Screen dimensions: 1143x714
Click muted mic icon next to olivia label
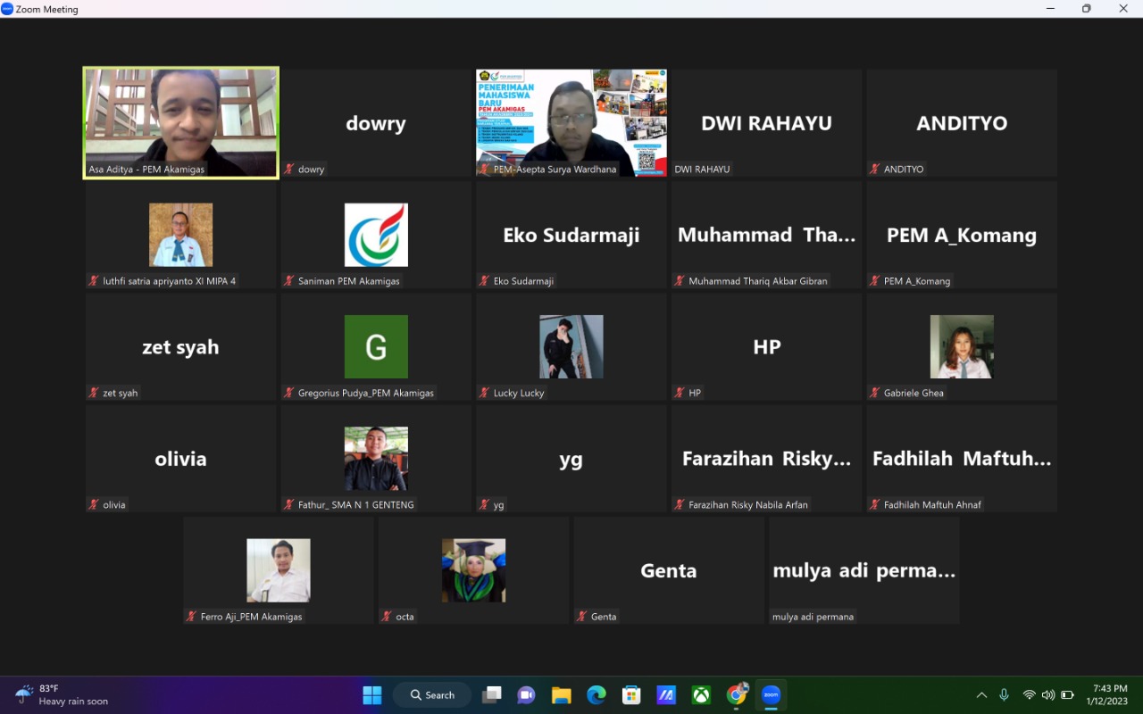point(94,504)
